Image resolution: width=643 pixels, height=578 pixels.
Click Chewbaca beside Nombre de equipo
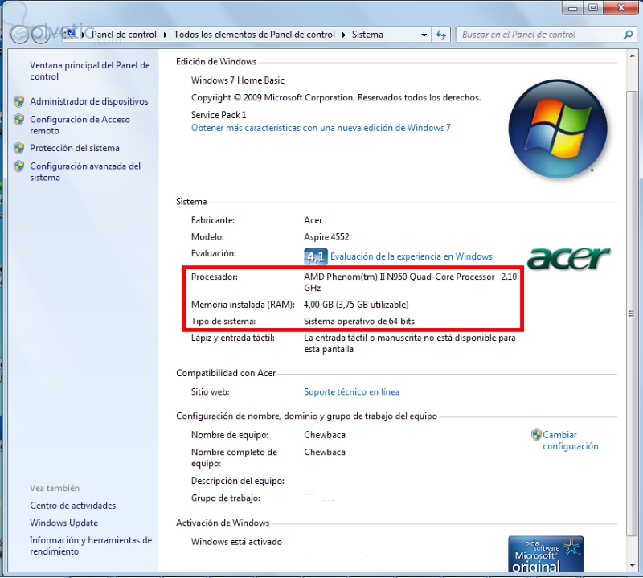[325, 435]
